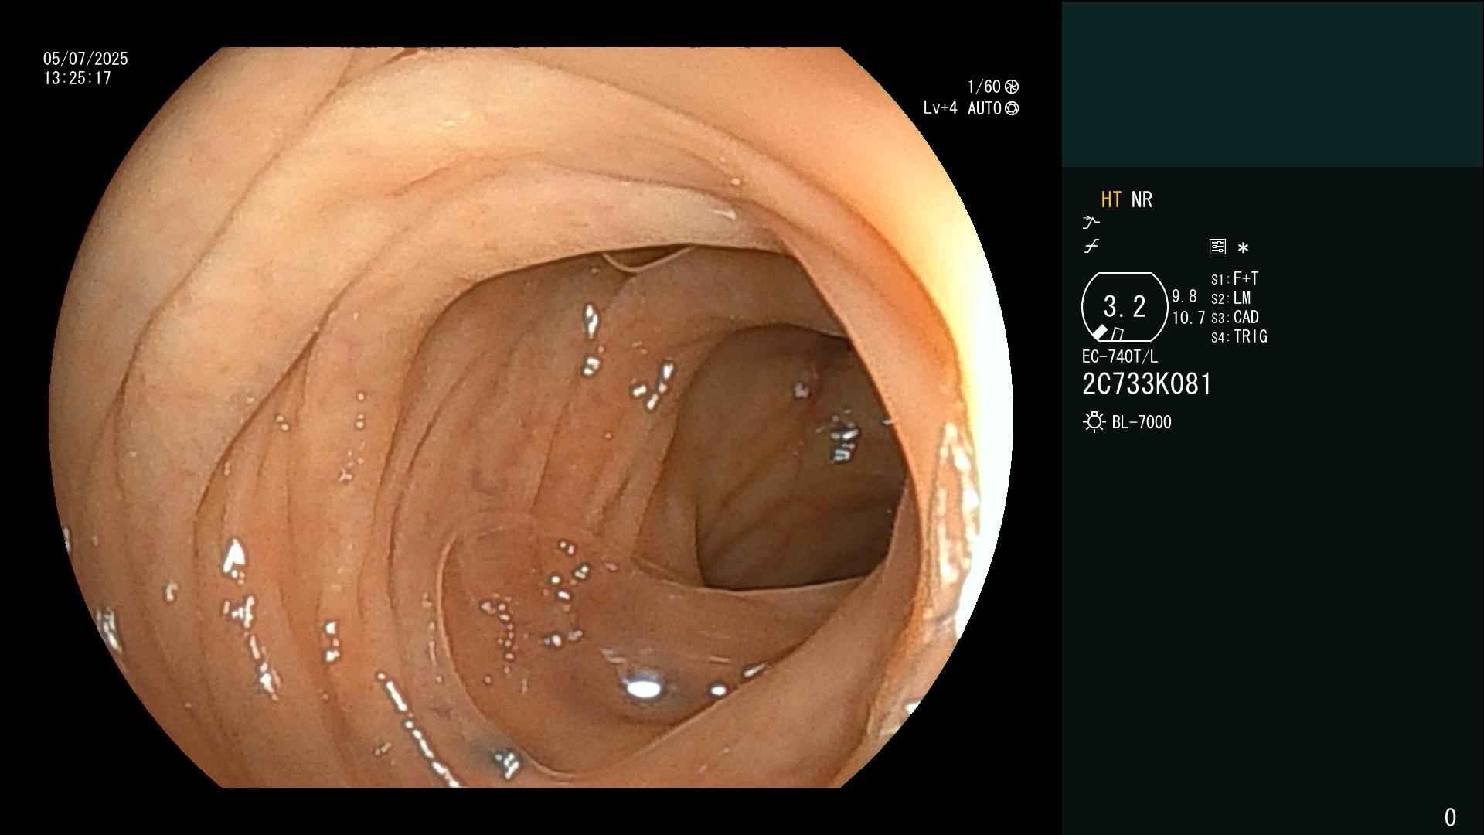Click the serial number 2C733K081

pos(1147,384)
